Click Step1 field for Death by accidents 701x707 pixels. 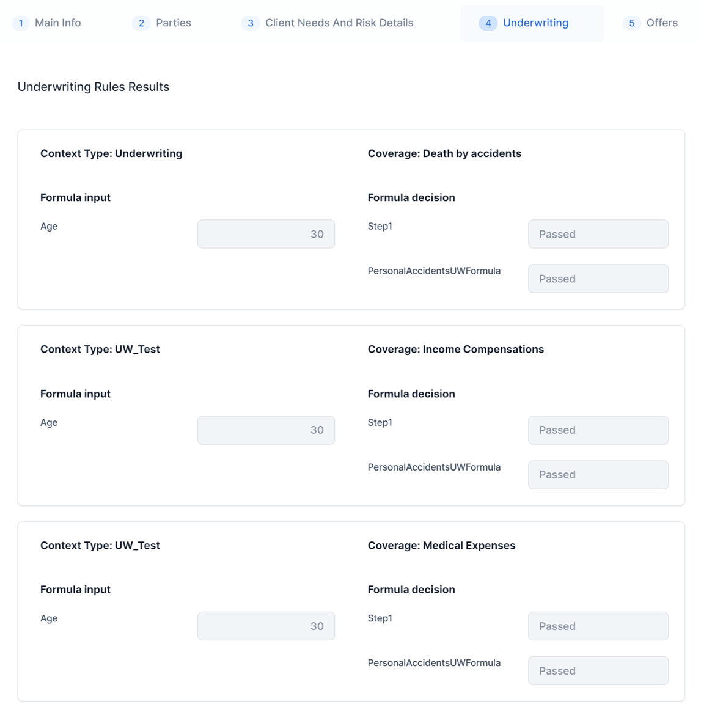598,234
